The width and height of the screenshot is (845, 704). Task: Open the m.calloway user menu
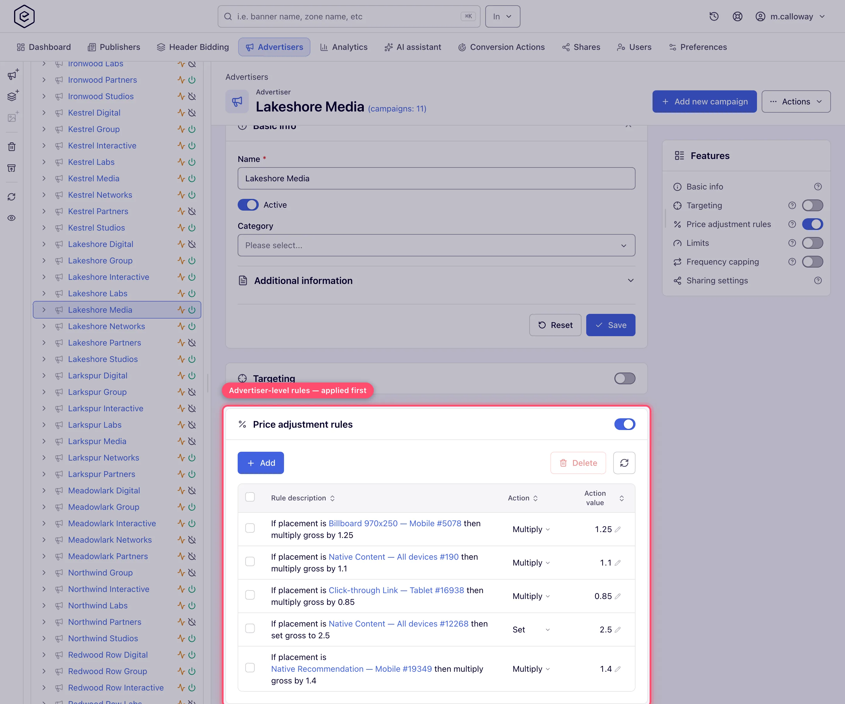pyautogui.click(x=790, y=16)
